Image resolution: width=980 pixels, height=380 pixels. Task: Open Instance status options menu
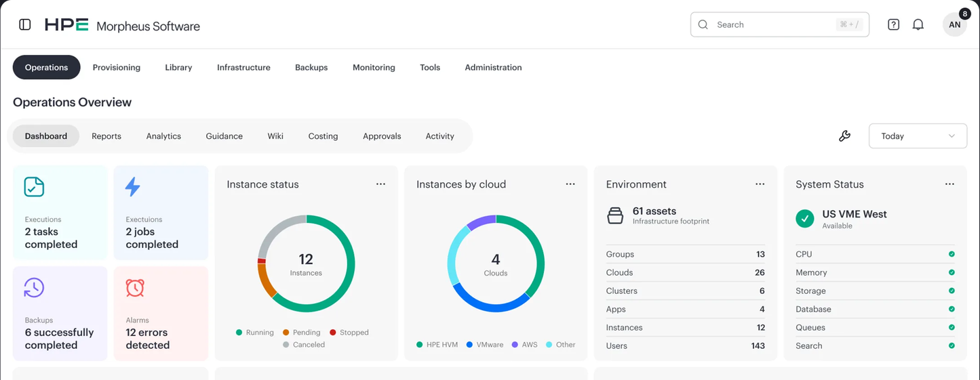[x=380, y=184]
